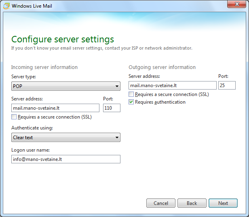Expand the Authenticate using Clear text dropdown
The height and width of the screenshot is (217, 249).
tap(66, 138)
